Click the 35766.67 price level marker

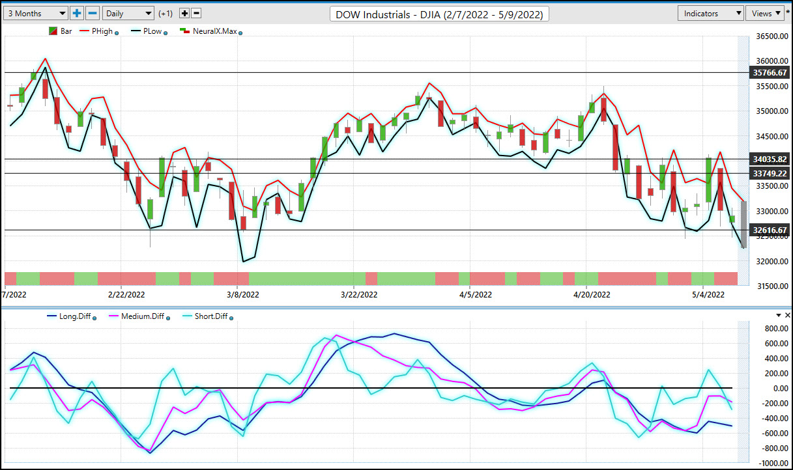point(770,73)
